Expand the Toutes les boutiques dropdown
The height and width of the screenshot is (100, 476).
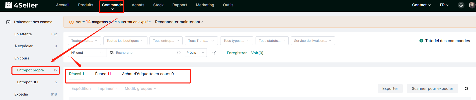[x=125, y=41]
